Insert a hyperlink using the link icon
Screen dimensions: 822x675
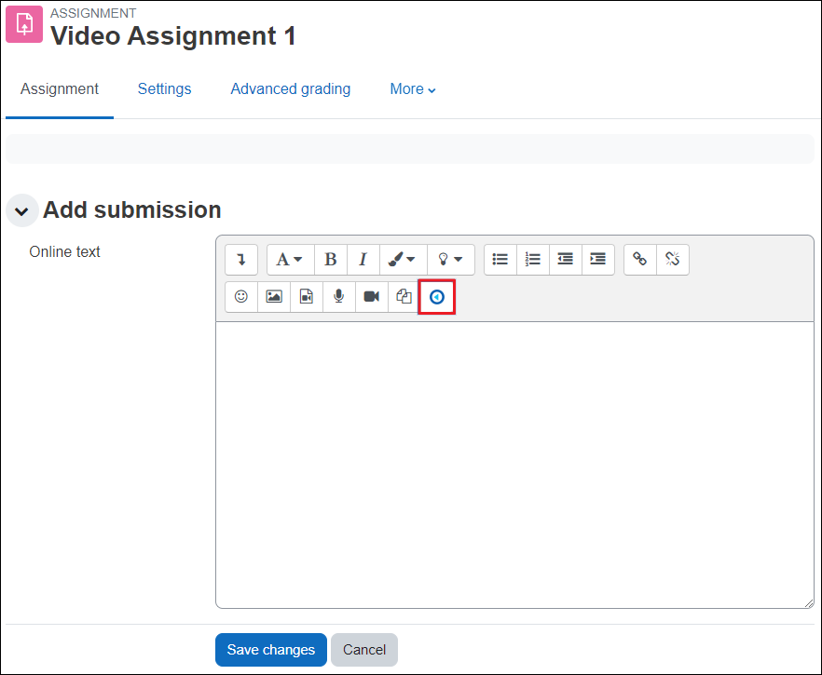tap(639, 259)
